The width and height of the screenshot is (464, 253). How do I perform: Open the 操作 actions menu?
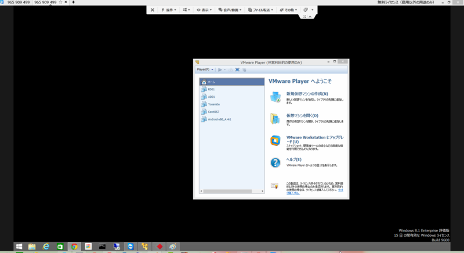tap(169, 10)
